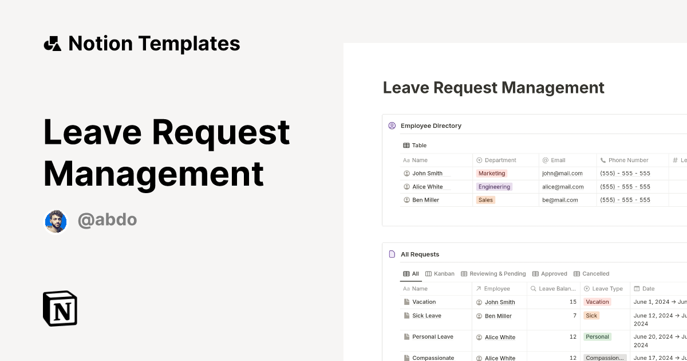This screenshot has height=361, width=687.
Task: Click the Notion N logo in the corner
Action: pos(60,308)
